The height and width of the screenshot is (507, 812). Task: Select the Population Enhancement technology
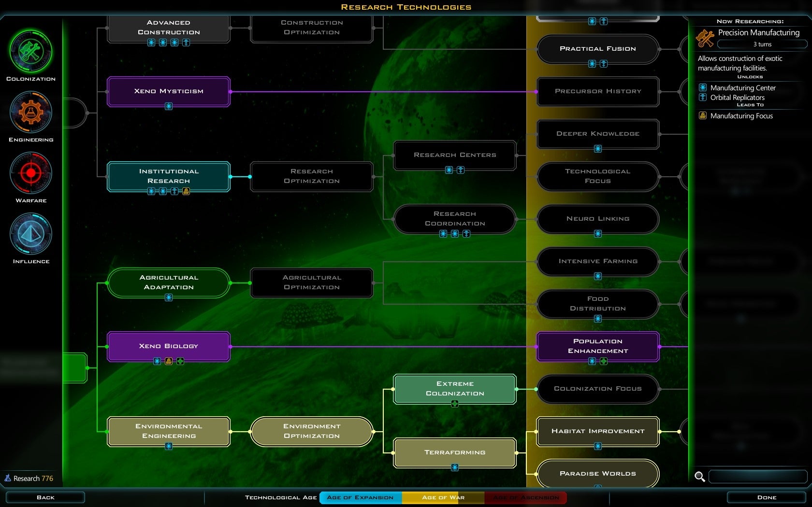point(598,346)
